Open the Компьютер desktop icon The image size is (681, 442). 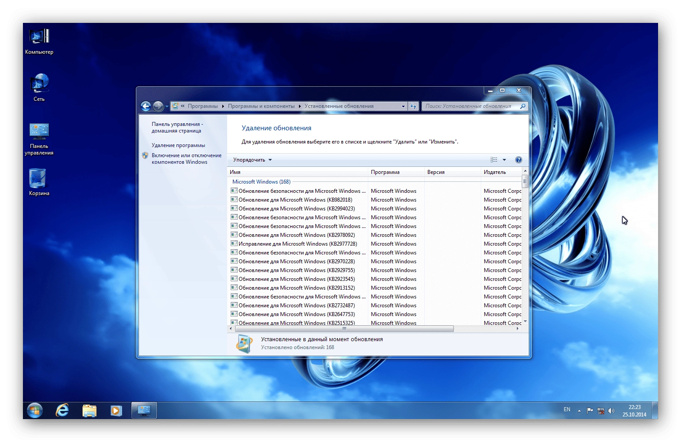(39, 41)
